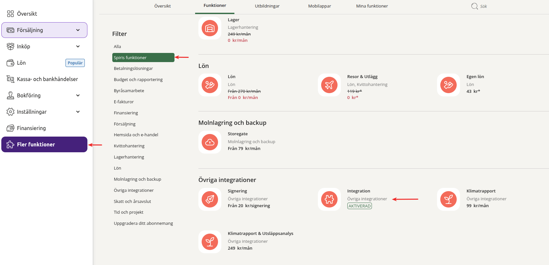
Task: Switch to the Utbildningar tab
Action: point(267,6)
